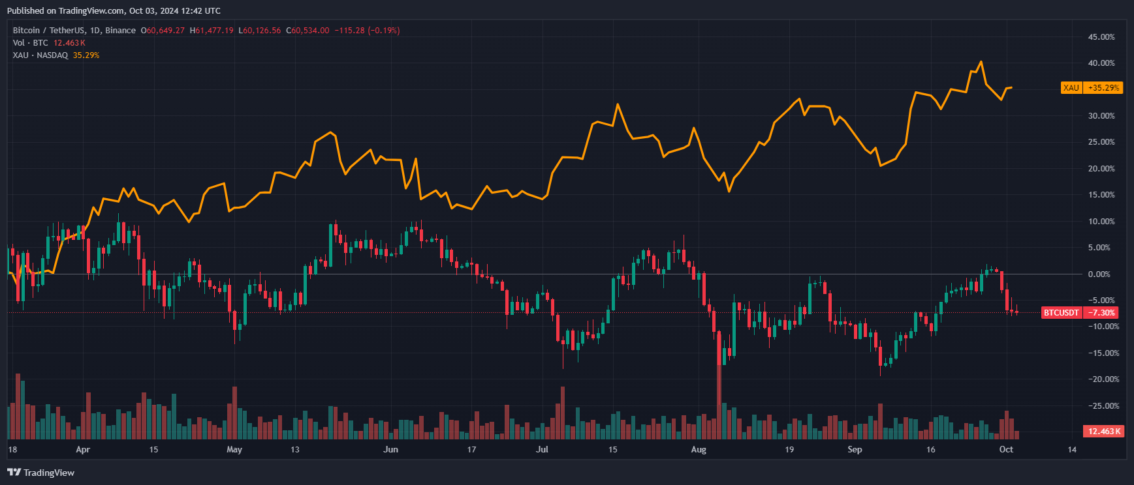Click the 12.463K volume legend value
This screenshot has height=485, width=1134.
click(x=69, y=43)
